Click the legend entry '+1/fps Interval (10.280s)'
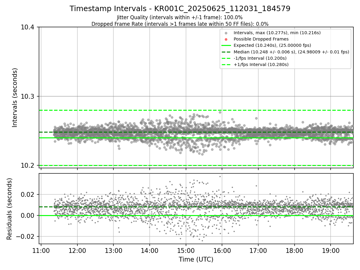 coord(261,64)
